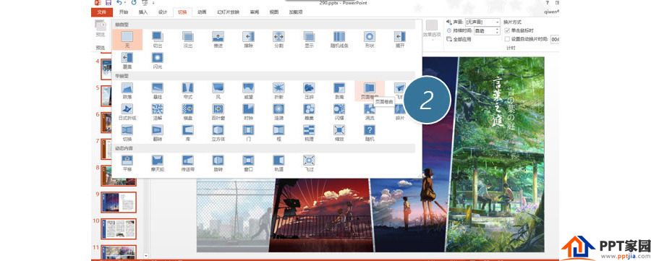Apply the Fracture (折断) transition

pyautogui.click(x=278, y=90)
